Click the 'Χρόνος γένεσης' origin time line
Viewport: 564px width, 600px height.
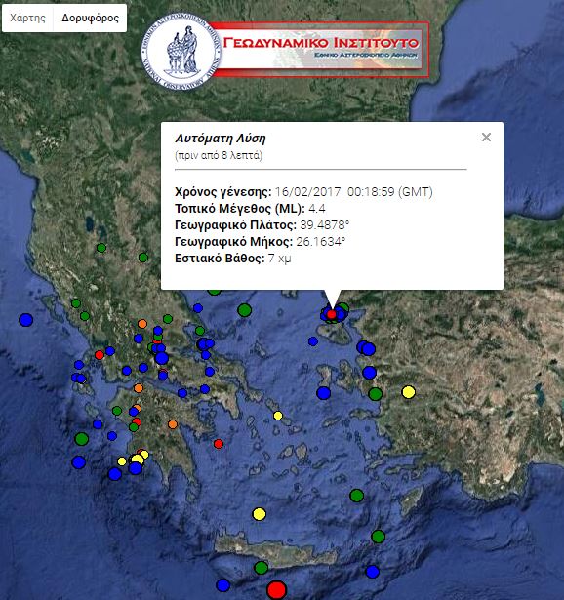coord(303,192)
